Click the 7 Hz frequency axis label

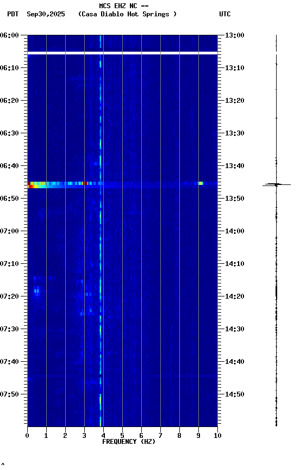(x=160, y=436)
